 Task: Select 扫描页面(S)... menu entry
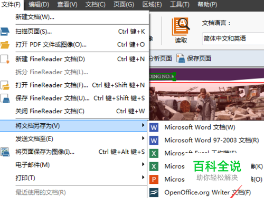point(74,32)
